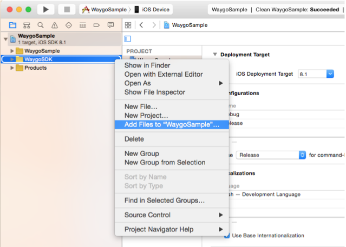Choose Open with External Editor
Viewport: 346px width, 247px height.
click(x=172, y=75)
